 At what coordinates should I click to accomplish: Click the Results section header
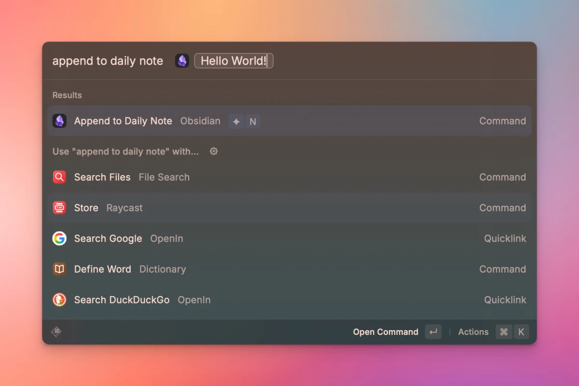pyautogui.click(x=67, y=95)
